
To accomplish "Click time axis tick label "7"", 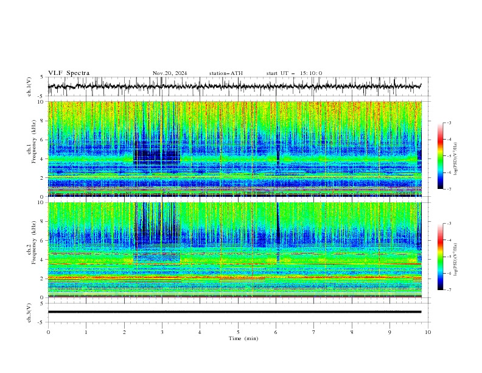I will (314, 332).
